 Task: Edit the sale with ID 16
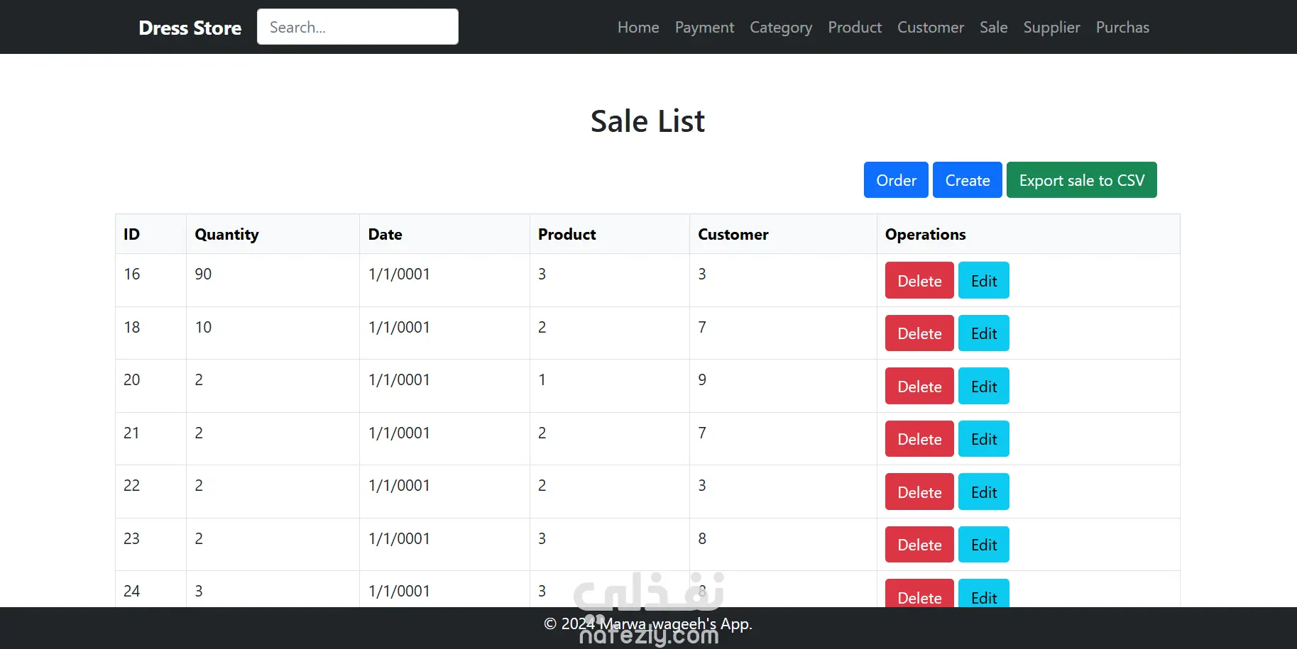point(983,281)
